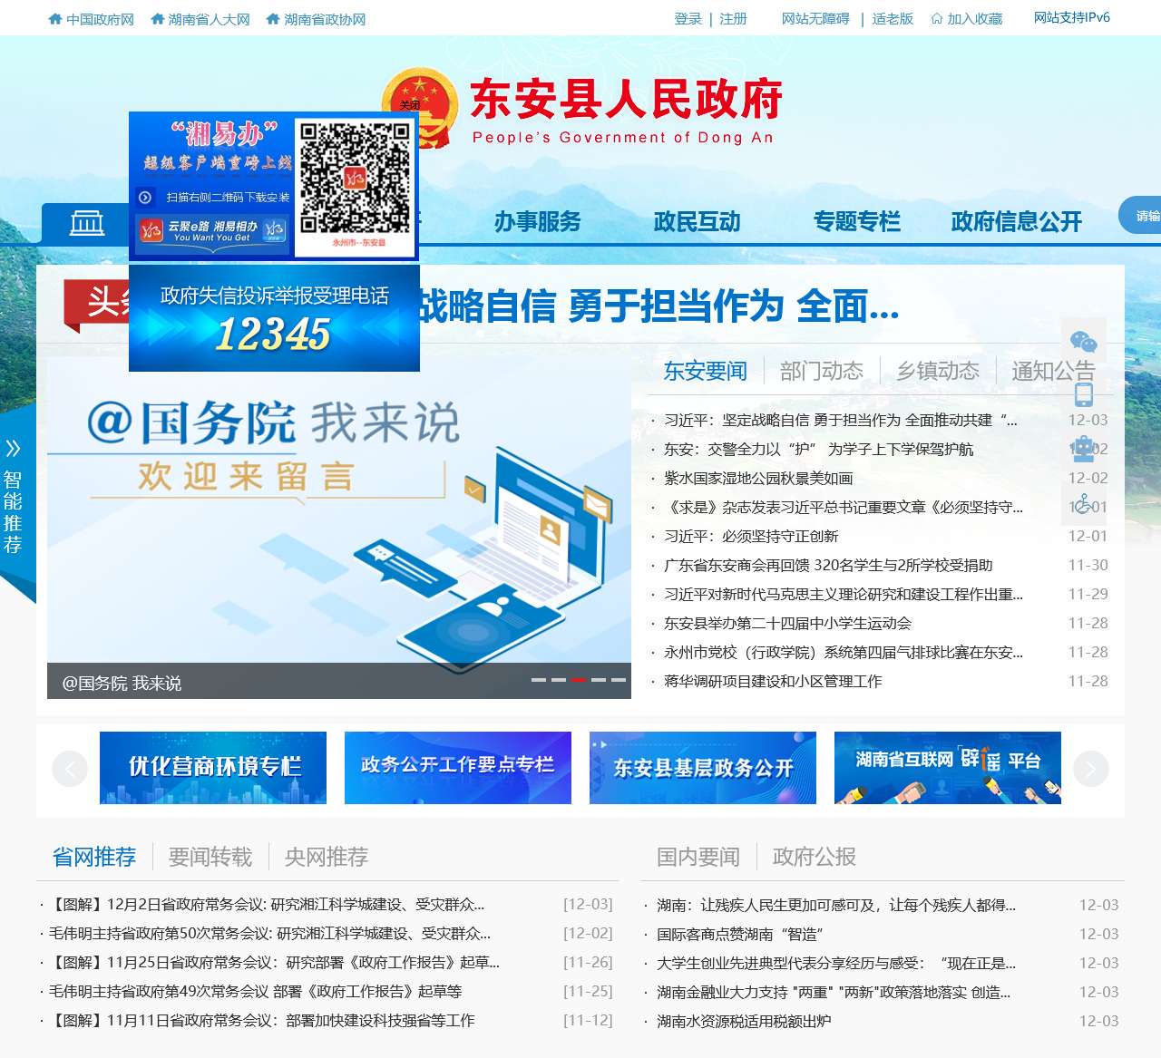Open the WeChat icon in floating sidebar
The image size is (1161, 1058).
(1083, 342)
